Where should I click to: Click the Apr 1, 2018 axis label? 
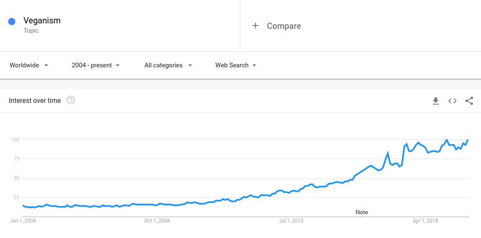pos(426,221)
